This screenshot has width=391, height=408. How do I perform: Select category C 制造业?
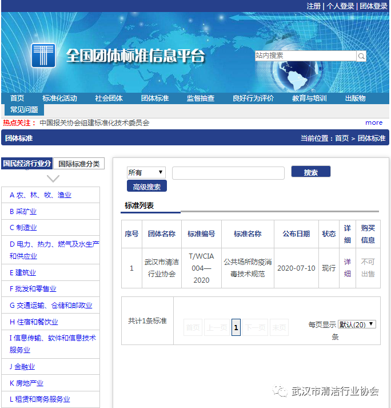click(x=23, y=228)
